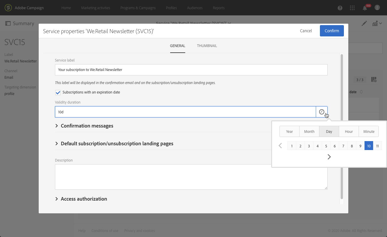Expand Default subscription/unsubscription landing pages

[114, 144]
